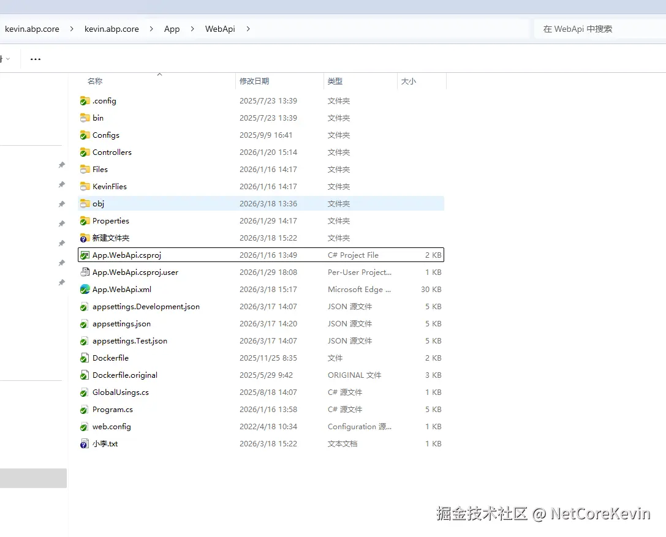Viewport: 666px width, 537px height.
Task: Select file name appsettings.Development.json
Action: pyautogui.click(x=146, y=307)
